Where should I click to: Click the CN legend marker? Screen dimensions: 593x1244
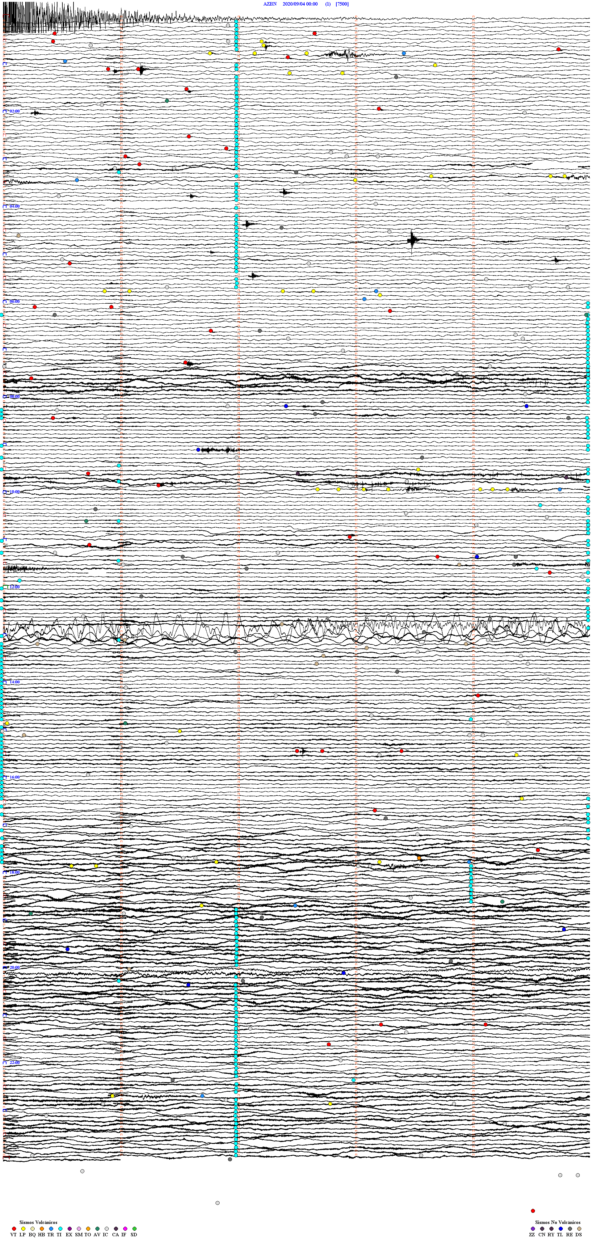pyautogui.click(x=542, y=1229)
